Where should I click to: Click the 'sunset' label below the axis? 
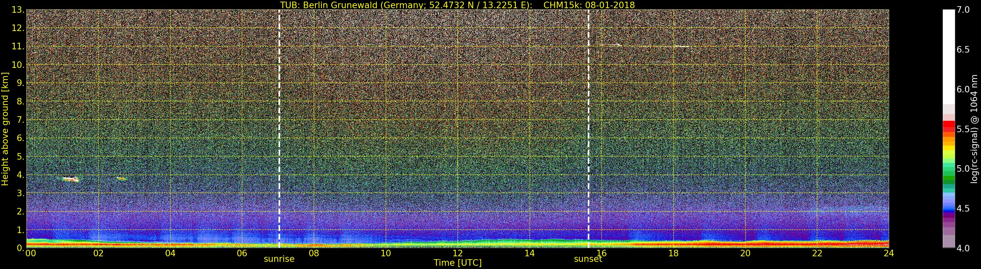[588, 259]
